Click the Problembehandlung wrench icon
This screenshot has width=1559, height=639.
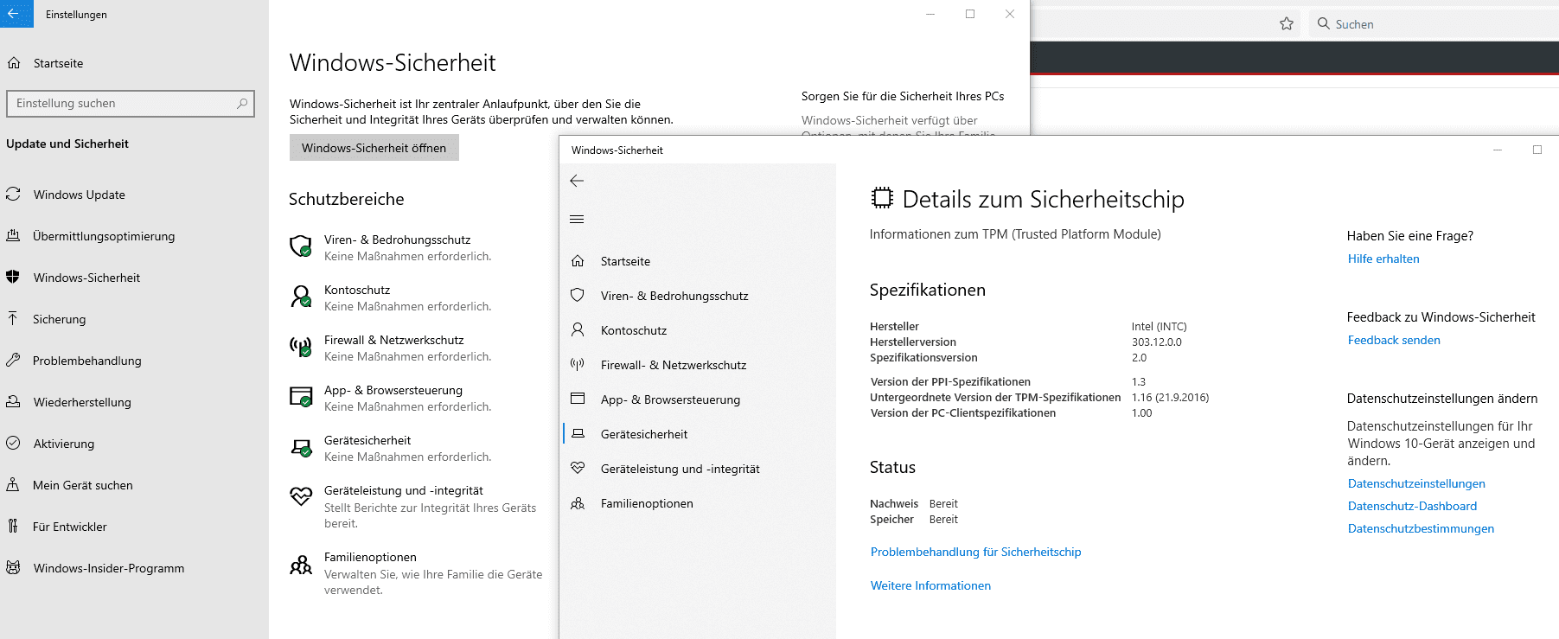click(x=13, y=361)
